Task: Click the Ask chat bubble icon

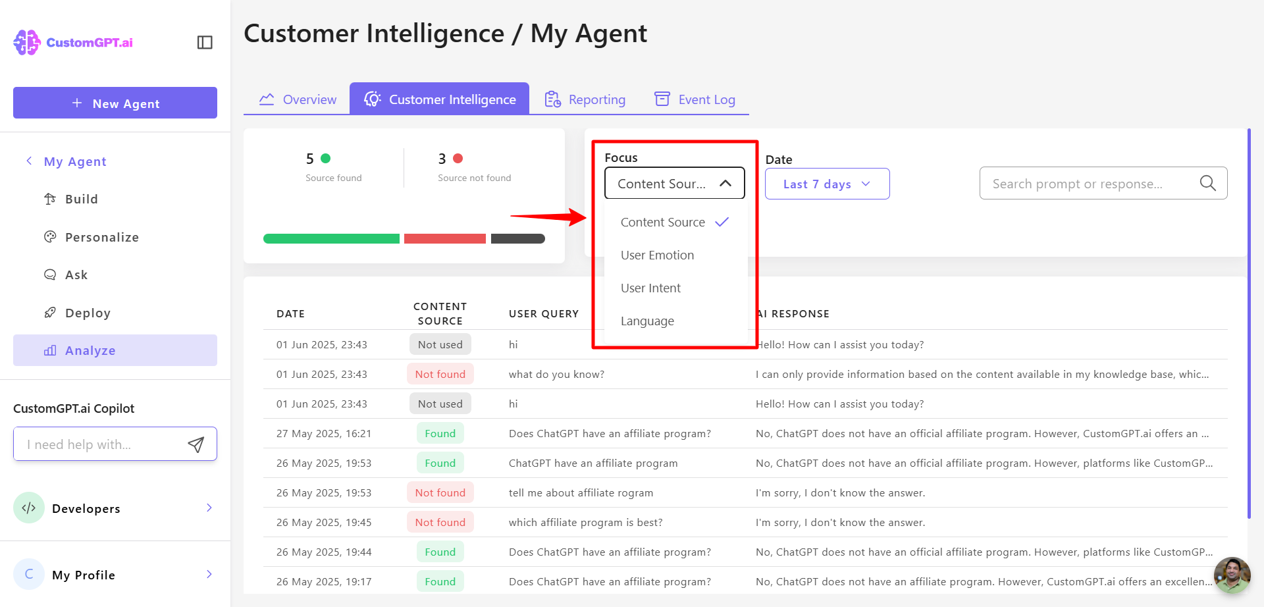Action: point(50,275)
